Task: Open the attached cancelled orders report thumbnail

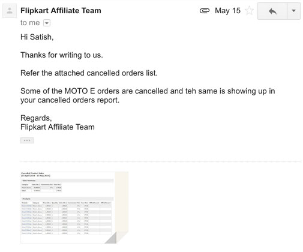Action: tap(74, 208)
